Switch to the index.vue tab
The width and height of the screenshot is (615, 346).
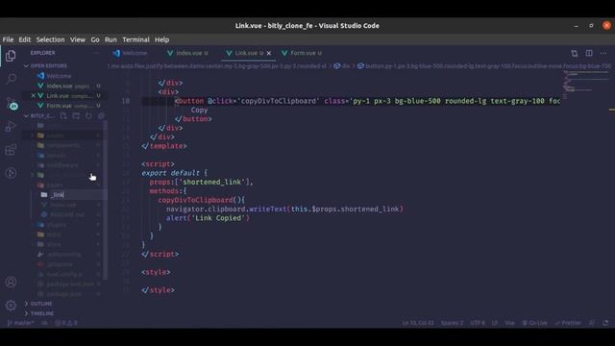coord(188,53)
